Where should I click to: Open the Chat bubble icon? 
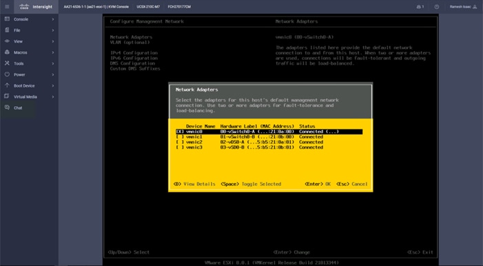tap(7, 108)
